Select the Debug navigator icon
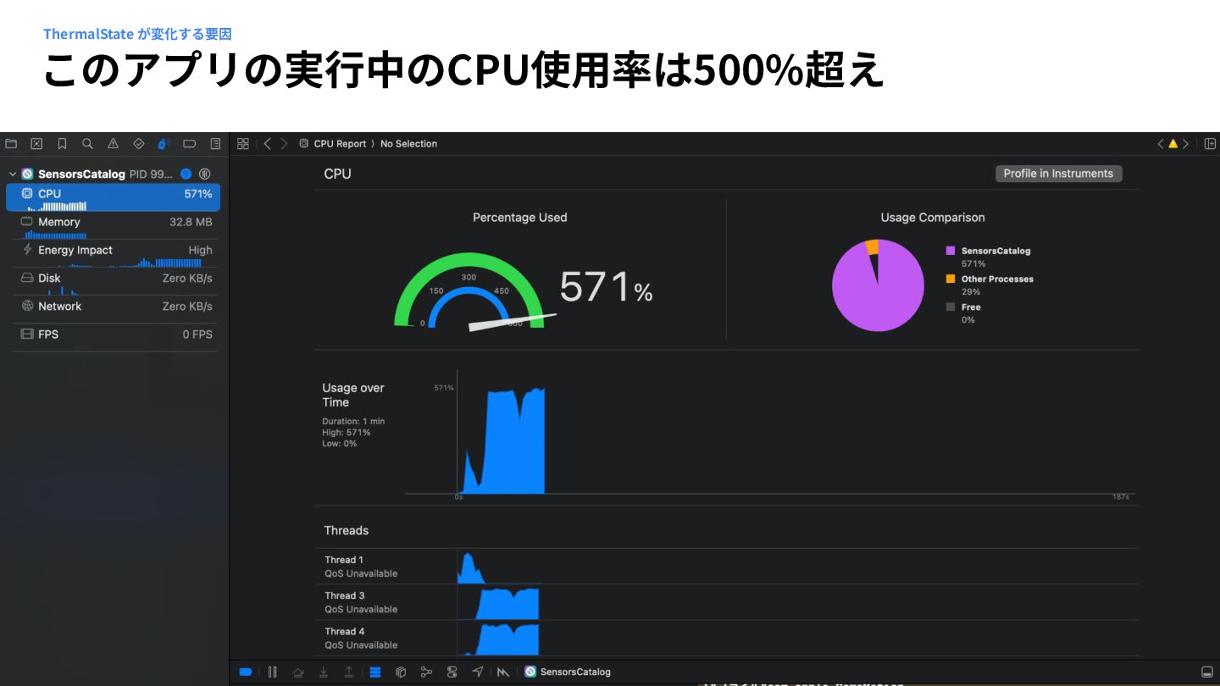 (x=164, y=144)
